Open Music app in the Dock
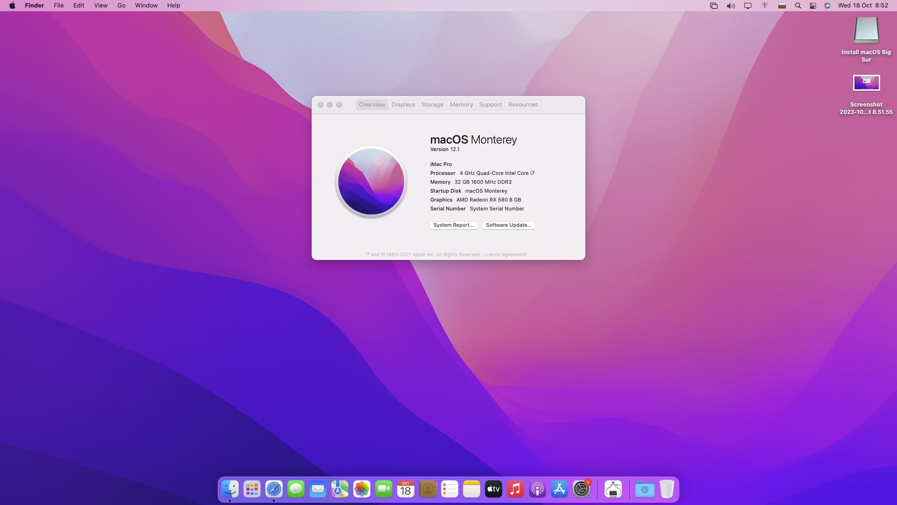The width and height of the screenshot is (897, 505). (515, 489)
